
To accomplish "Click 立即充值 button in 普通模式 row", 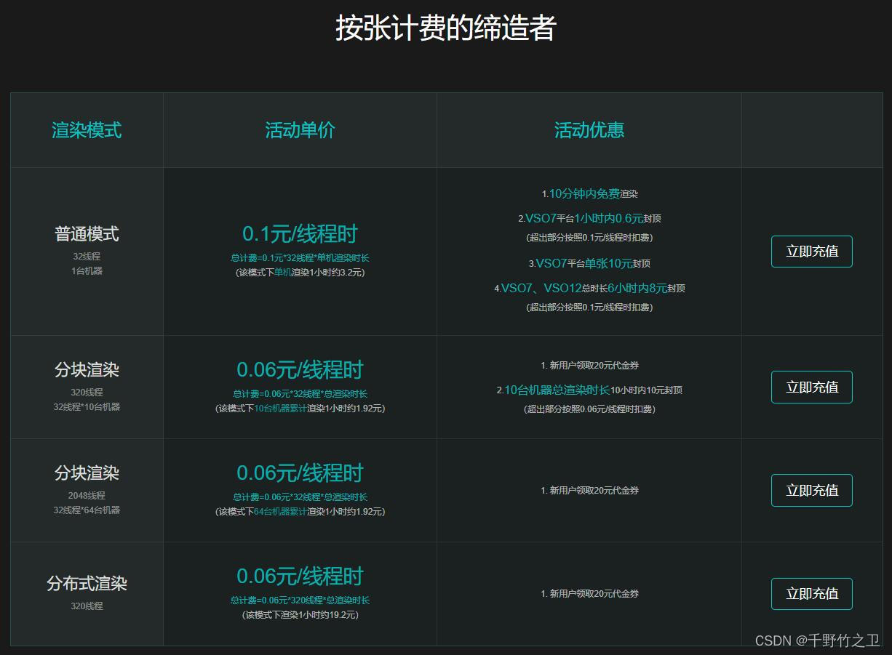I will (x=811, y=252).
